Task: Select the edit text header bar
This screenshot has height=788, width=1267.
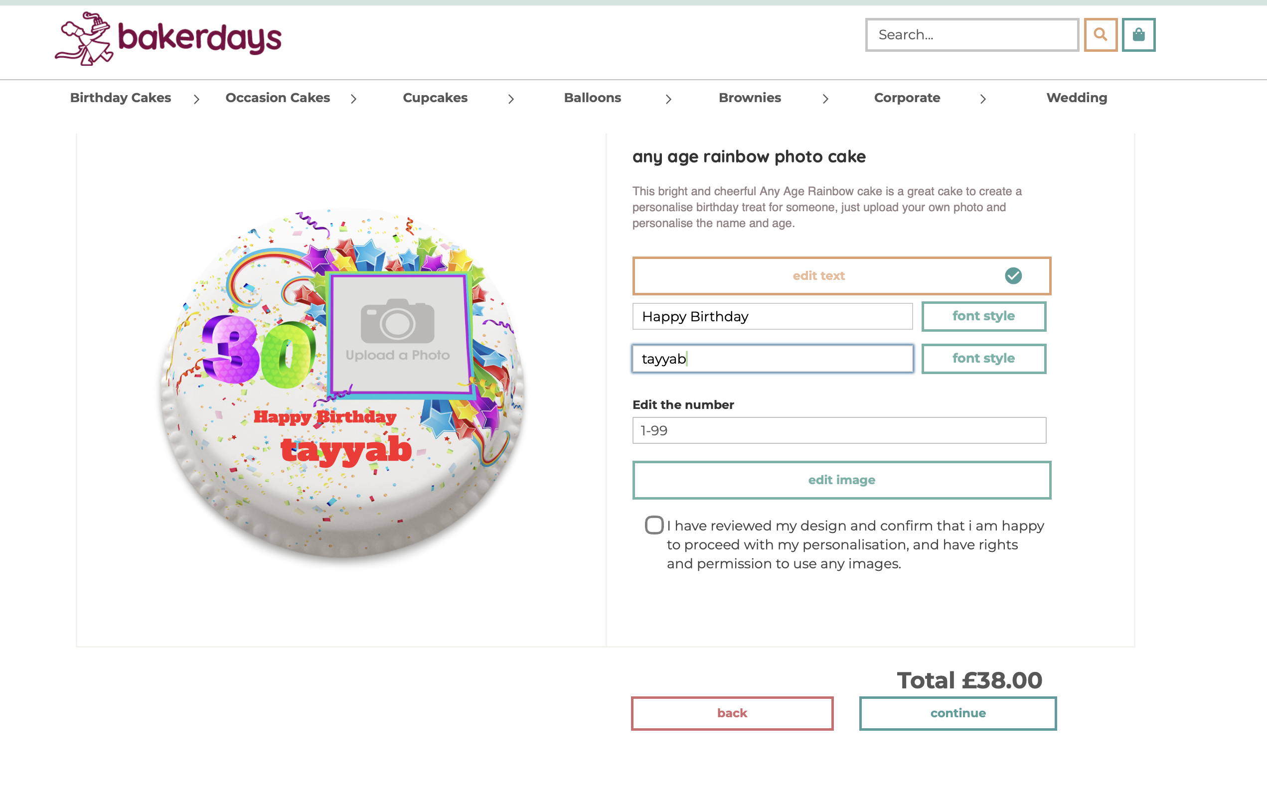Action: pyautogui.click(x=818, y=275)
